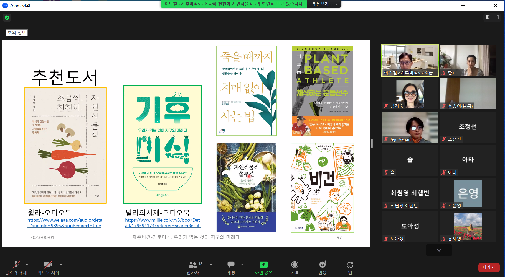
Task: Click the green share screen (화면 공유) icon
Action: tap(264, 265)
